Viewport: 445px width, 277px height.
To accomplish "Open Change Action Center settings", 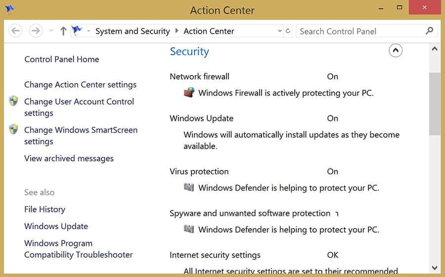I will click(x=80, y=84).
